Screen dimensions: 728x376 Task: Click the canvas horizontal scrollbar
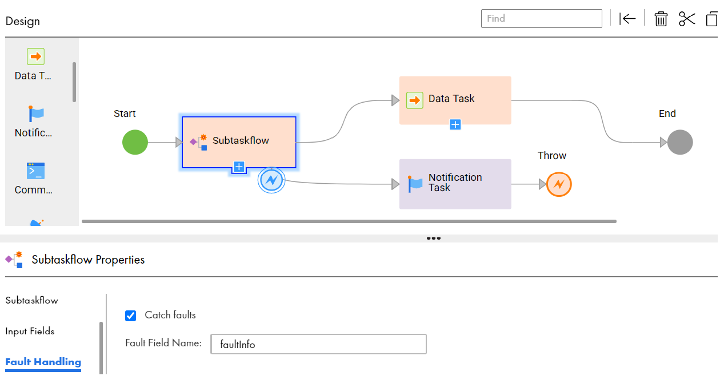[x=349, y=221]
